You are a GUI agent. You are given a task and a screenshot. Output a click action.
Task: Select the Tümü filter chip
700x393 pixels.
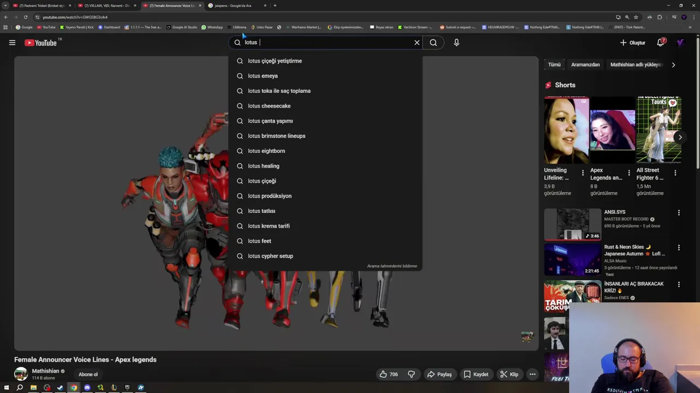554,64
